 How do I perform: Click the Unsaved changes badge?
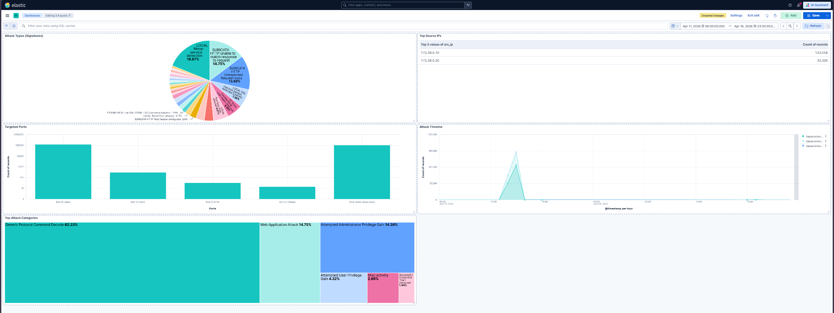[x=713, y=16]
